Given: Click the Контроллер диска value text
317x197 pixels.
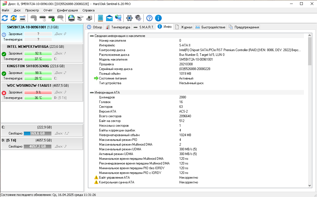Looking at the screenshot, I should click(x=240, y=50).
